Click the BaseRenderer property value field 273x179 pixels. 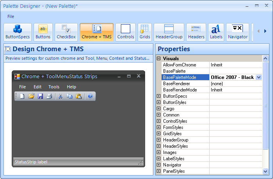tap(235, 84)
